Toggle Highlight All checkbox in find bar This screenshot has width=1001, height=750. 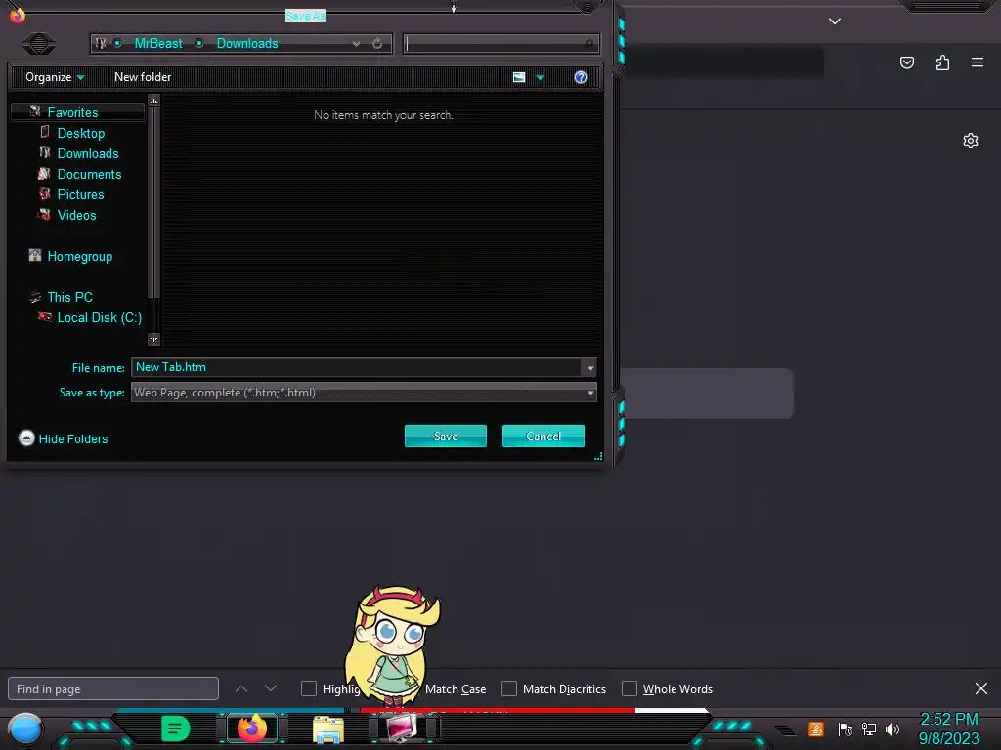point(308,688)
